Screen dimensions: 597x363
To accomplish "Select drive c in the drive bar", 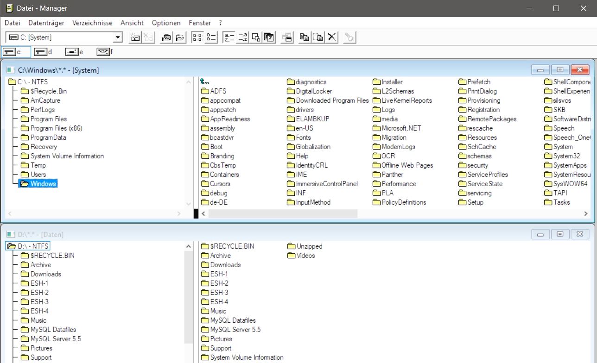I will [16, 52].
